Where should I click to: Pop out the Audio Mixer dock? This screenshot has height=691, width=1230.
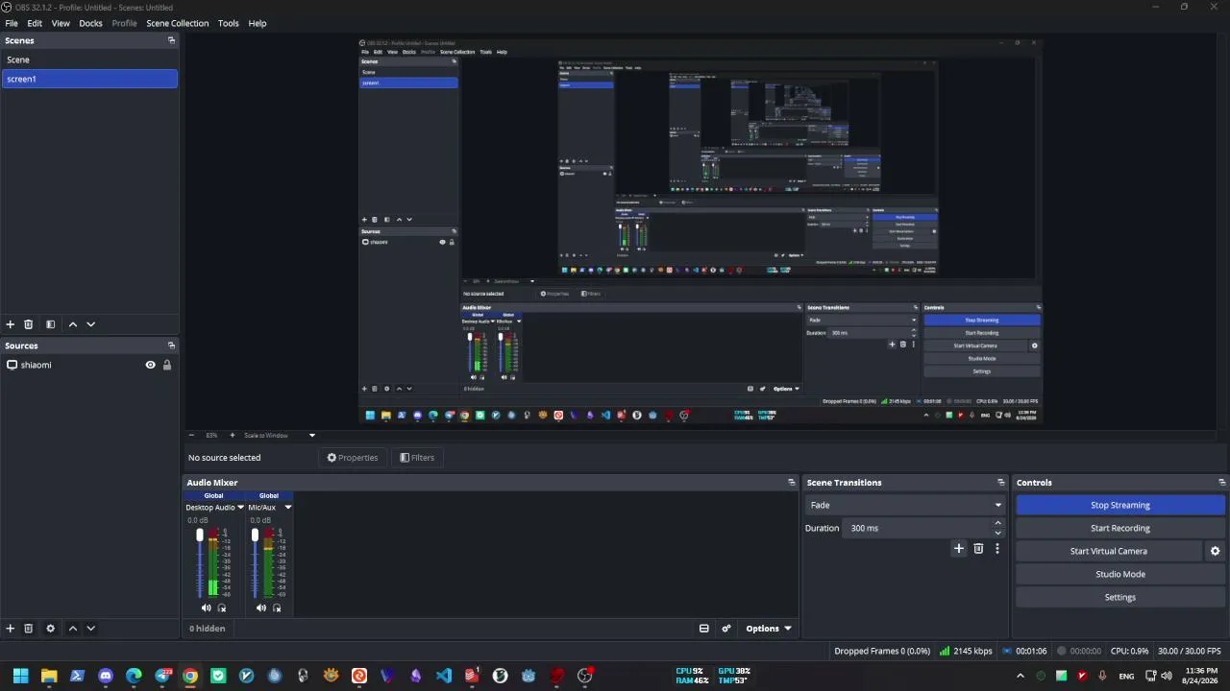tap(792, 483)
